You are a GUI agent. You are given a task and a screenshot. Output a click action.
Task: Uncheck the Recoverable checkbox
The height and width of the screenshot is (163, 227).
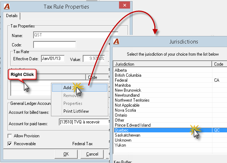[10, 144]
